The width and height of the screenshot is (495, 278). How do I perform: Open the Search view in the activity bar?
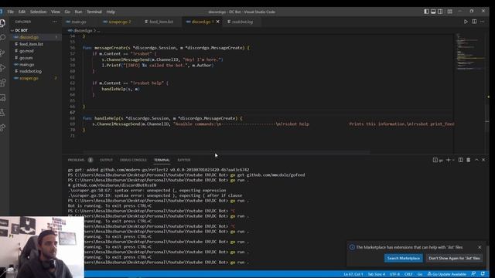(2, 38)
